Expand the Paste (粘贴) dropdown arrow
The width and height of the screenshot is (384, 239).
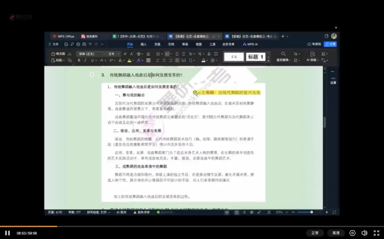pyautogui.click(x=64, y=60)
